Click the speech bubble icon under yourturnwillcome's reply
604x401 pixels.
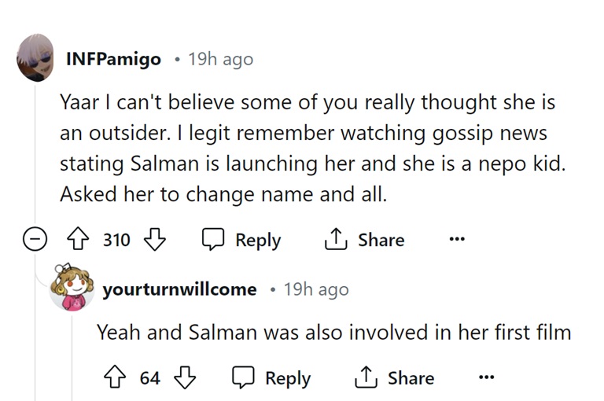(x=244, y=378)
